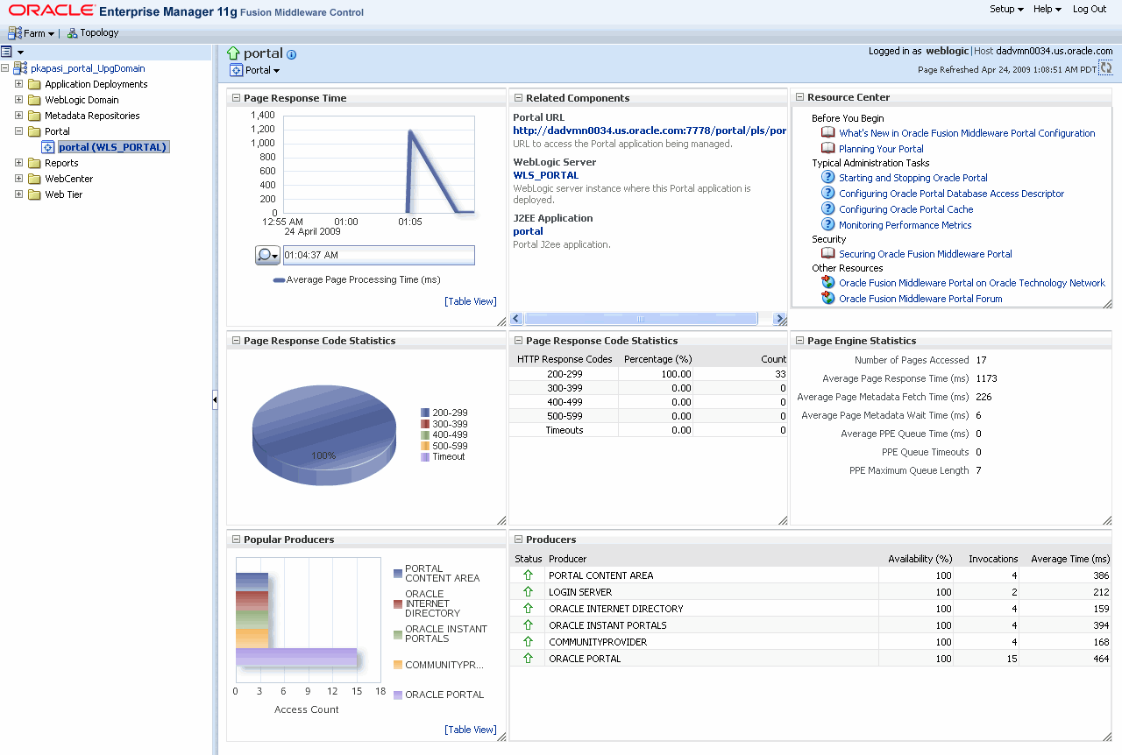Expand the Web Tier tree node
The width and height of the screenshot is (1122, 755).
click(18, 195)
